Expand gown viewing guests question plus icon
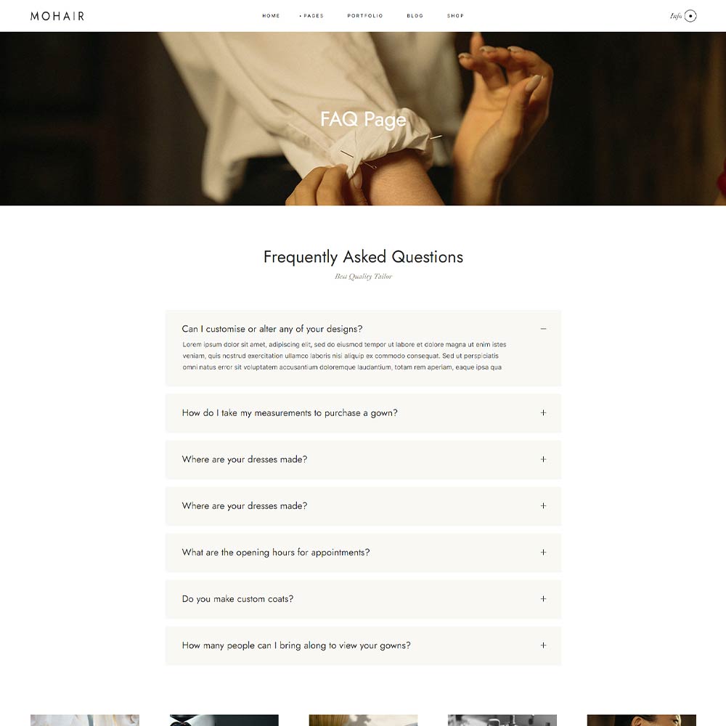This screenshot has width=726, height=726. pos(543,645)
